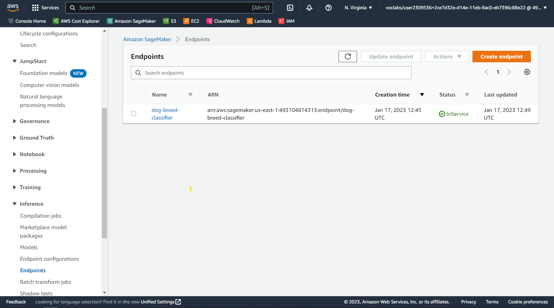Image resolution: width=554 pixels, height=308 pixels.
Task: Expand the Training section
Action: tap(15, 187)
